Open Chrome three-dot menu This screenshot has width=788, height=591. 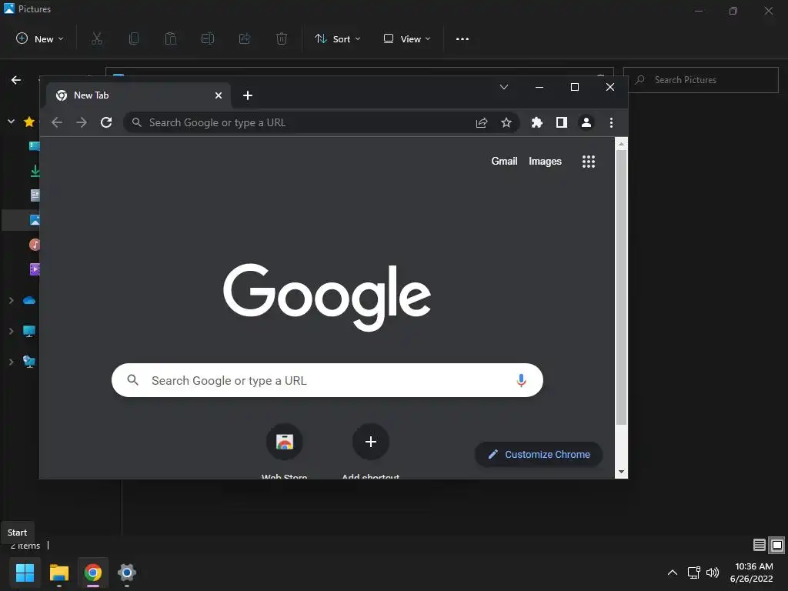coord(611,122)
